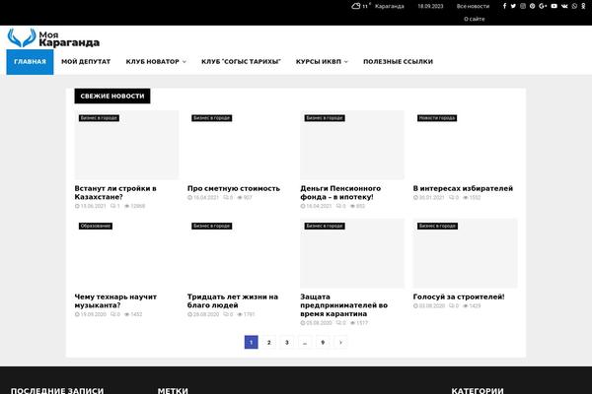This screenshot has width=592, height=394.
Task: Open the Клуб Новатор menu item
Action: (153, 62)
